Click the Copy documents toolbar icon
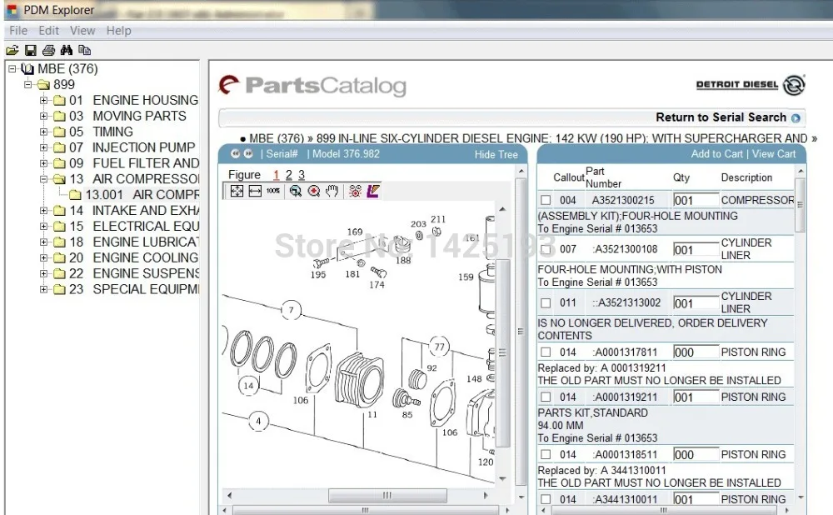 [84, 51]
